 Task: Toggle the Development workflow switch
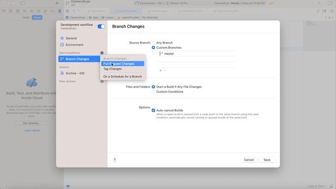[101, 26]
